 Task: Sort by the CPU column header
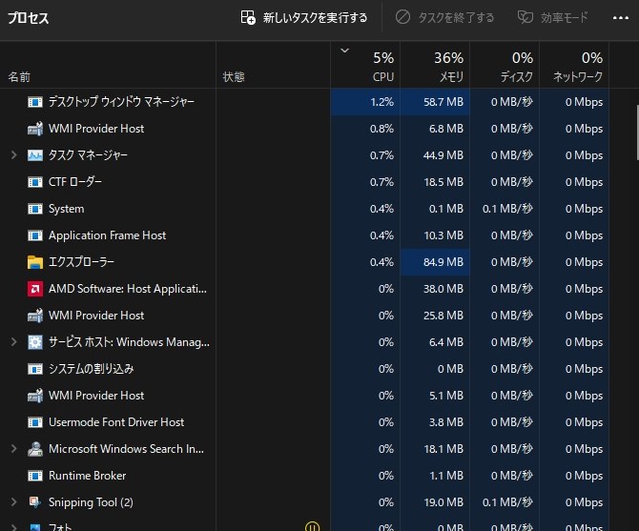[365, 65]
